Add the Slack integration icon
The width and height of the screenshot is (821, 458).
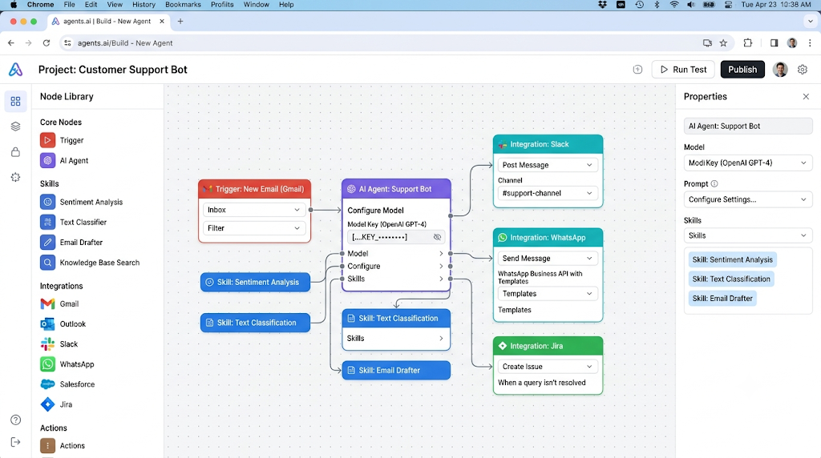[x=47, y=344]
